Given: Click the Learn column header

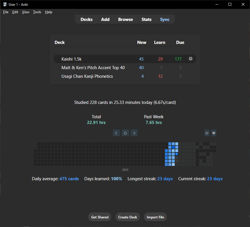Looking at the screenshot, I should (159, 42).
